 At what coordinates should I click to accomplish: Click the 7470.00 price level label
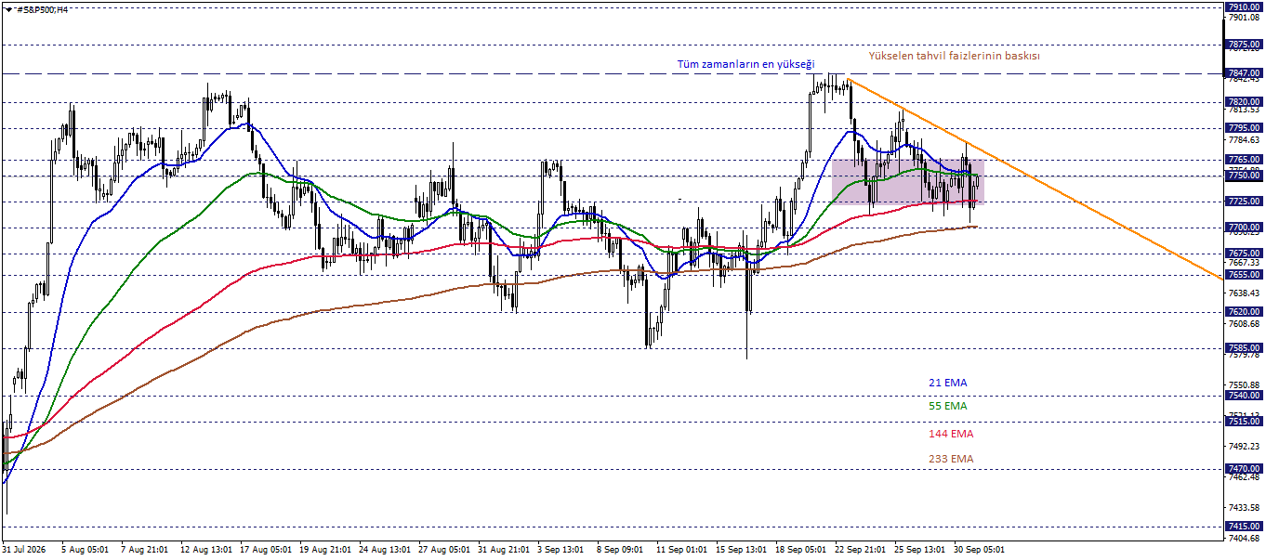(x=1245, y=468)
